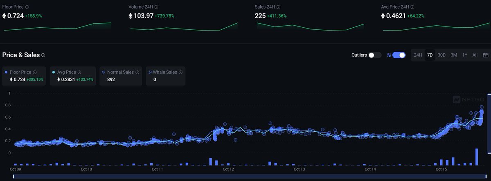The height and width of the screenshot is (181, 491).
Task: Open info icon in Avg Price legend card
Action: point(79,72)
